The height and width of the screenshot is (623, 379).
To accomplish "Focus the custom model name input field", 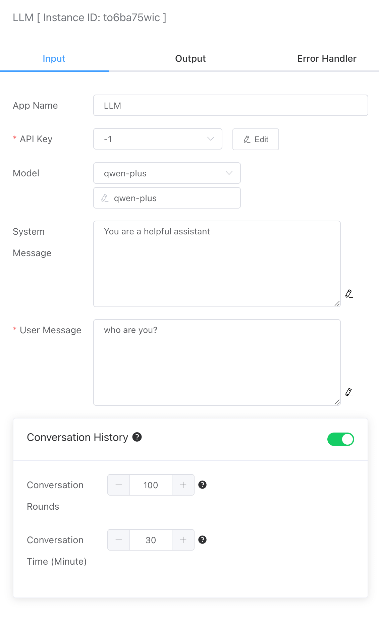I will [x=171, y=198].
